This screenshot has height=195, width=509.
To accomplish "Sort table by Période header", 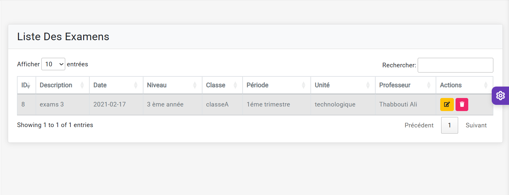I will [x=258, y=85].
